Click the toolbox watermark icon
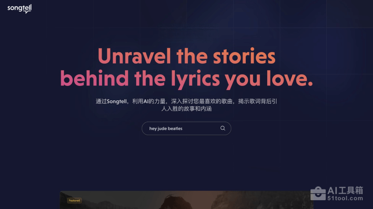Viewport: 373px width, 209px height. (318, 193)
